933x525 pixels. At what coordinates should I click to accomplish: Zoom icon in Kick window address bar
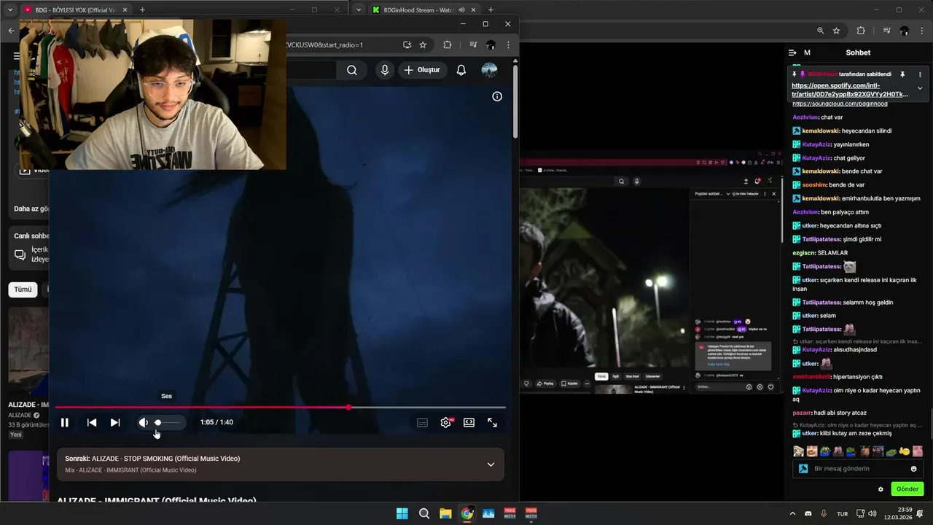tap(821, 31)
